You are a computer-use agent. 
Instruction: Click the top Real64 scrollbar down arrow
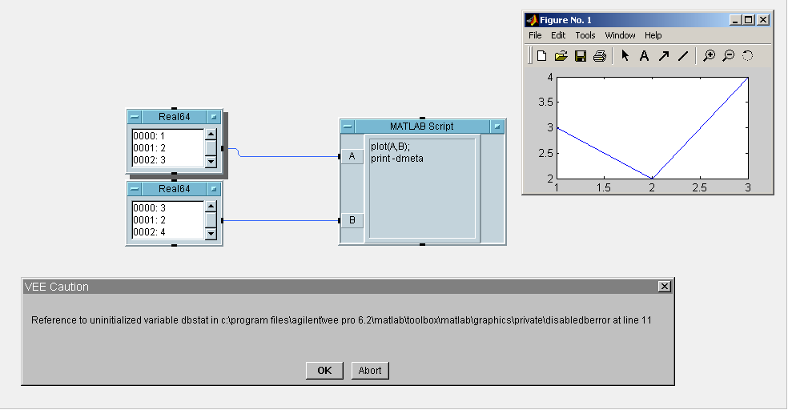(x=211, y=161)
